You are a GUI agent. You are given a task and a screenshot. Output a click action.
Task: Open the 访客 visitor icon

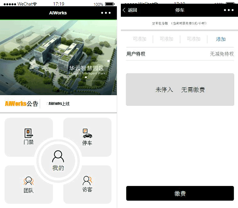coord(87,181)
